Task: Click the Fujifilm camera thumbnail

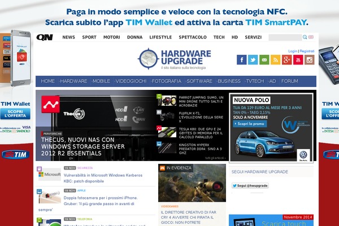Action: [167, 116]
